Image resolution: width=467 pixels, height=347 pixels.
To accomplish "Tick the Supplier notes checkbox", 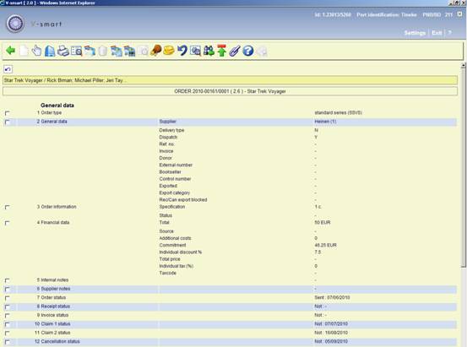I will (x=7, y=290).
